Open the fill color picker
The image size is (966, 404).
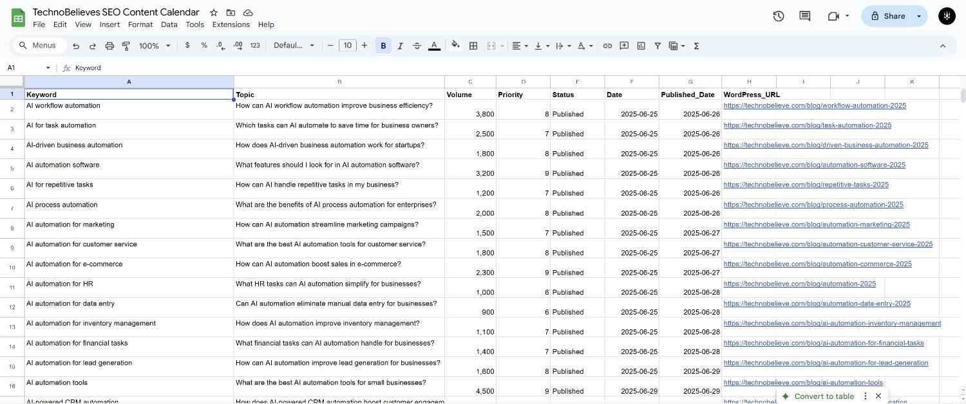456,46
